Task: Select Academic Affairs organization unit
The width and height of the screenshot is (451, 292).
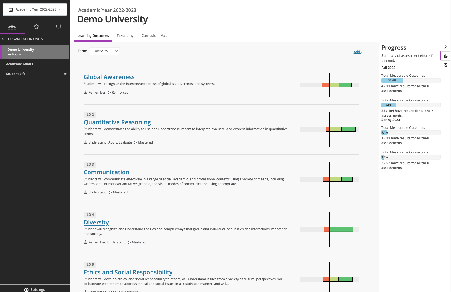Action: tap(20, 64)
